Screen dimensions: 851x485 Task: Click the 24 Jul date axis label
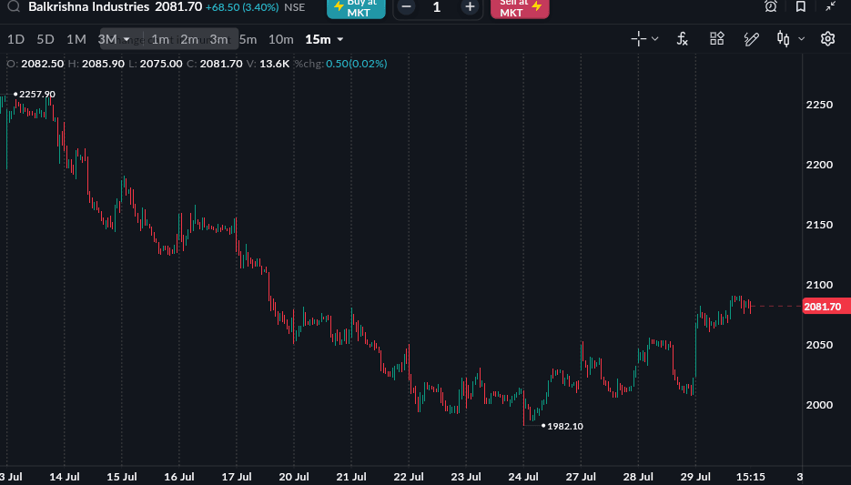coord(523,477)
